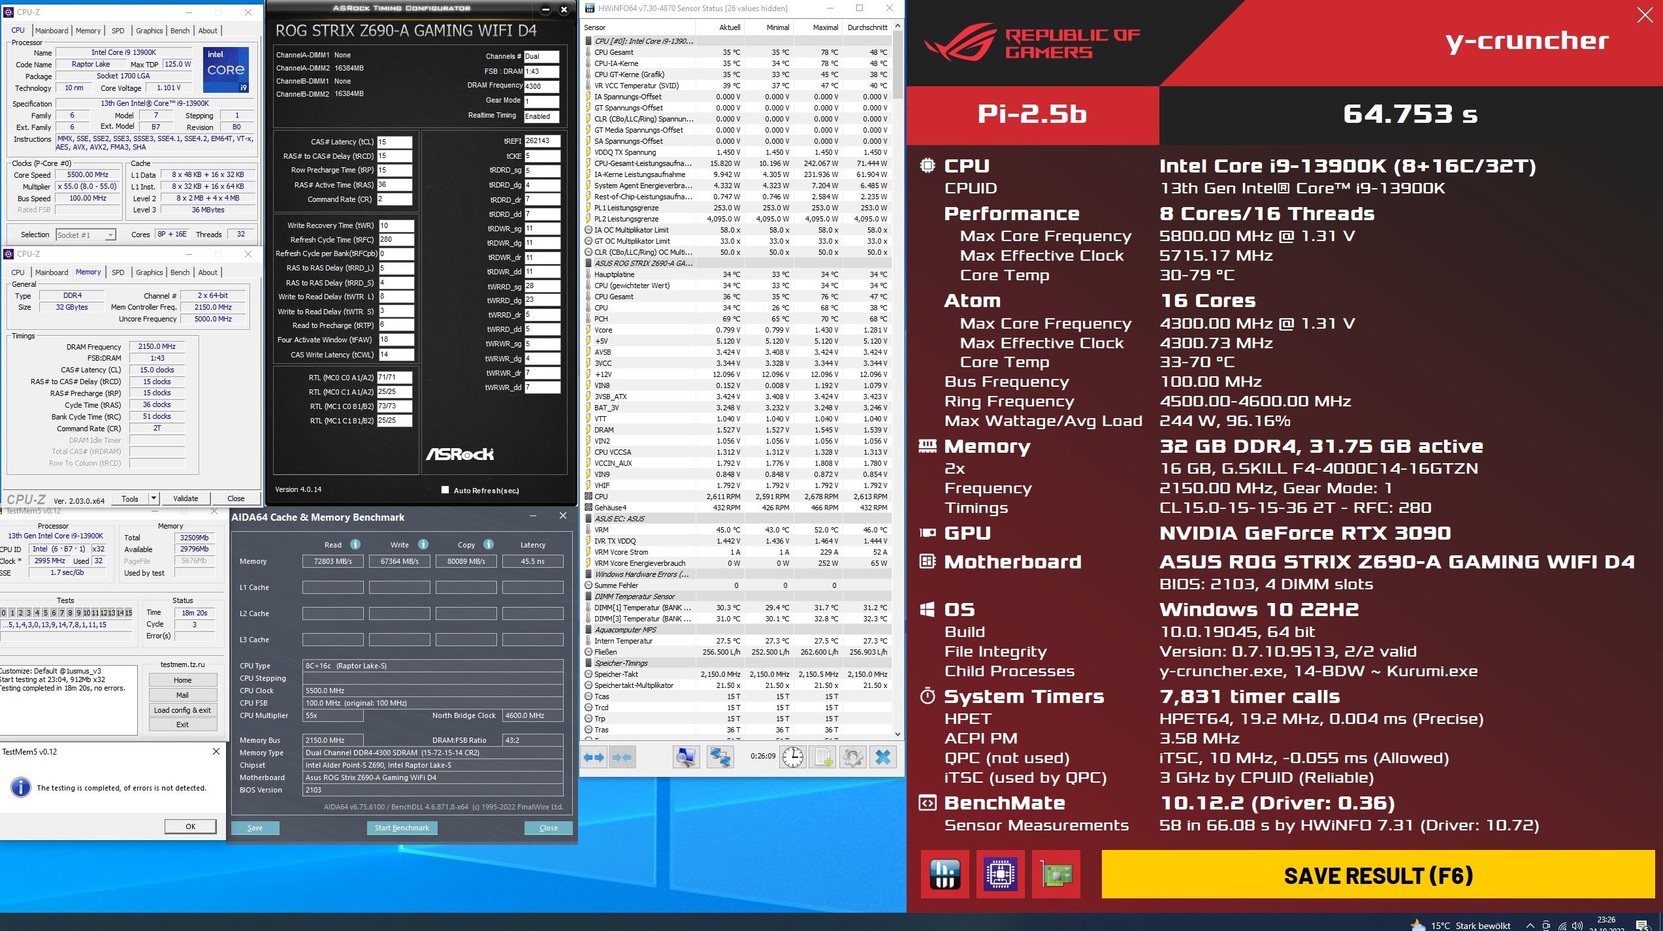Screen dimensions: 1663x931
Task: Show hidden system tray icons chevron
Action: (x=1530, y=925)
